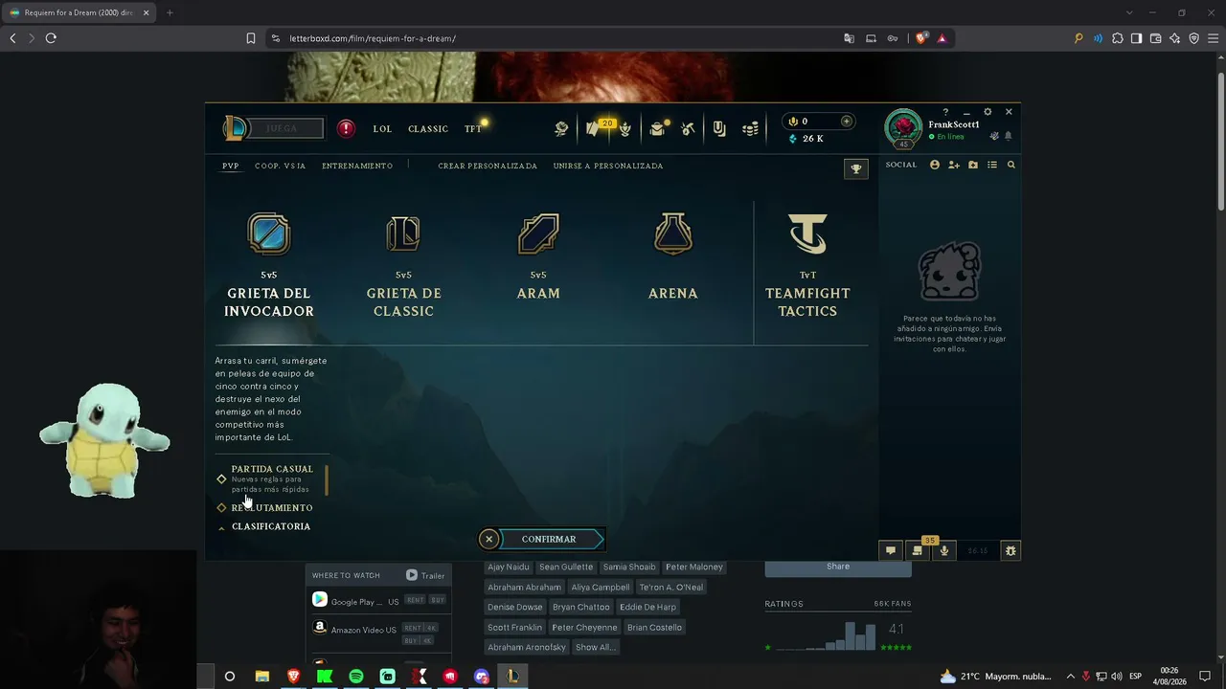This screenshot has height=689, width=1226.
Task: Select the Entrenamiento tab
Action: (357, 166)
